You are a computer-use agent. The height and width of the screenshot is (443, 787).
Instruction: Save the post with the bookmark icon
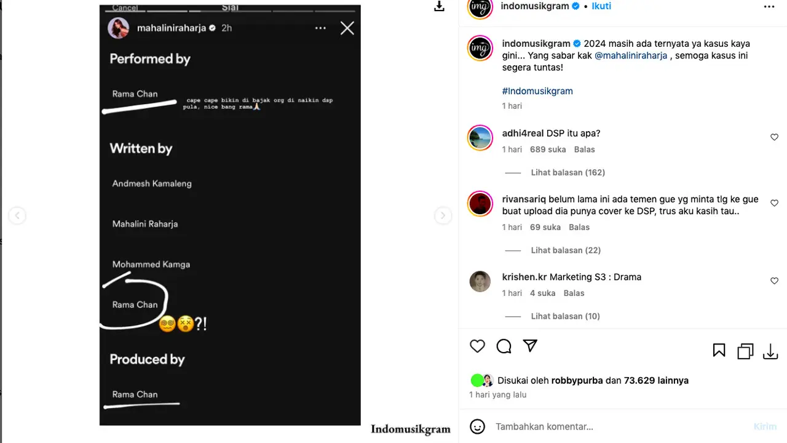(719, 349)
